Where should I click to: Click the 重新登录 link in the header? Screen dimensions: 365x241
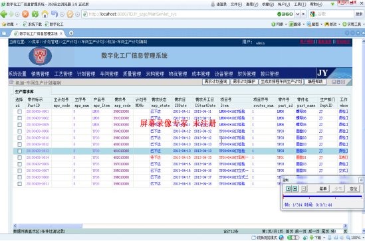tap(324, 42)
